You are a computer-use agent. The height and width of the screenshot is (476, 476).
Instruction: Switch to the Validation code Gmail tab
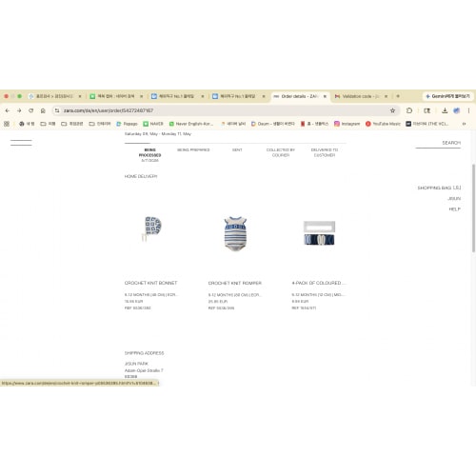coord(360,96)
